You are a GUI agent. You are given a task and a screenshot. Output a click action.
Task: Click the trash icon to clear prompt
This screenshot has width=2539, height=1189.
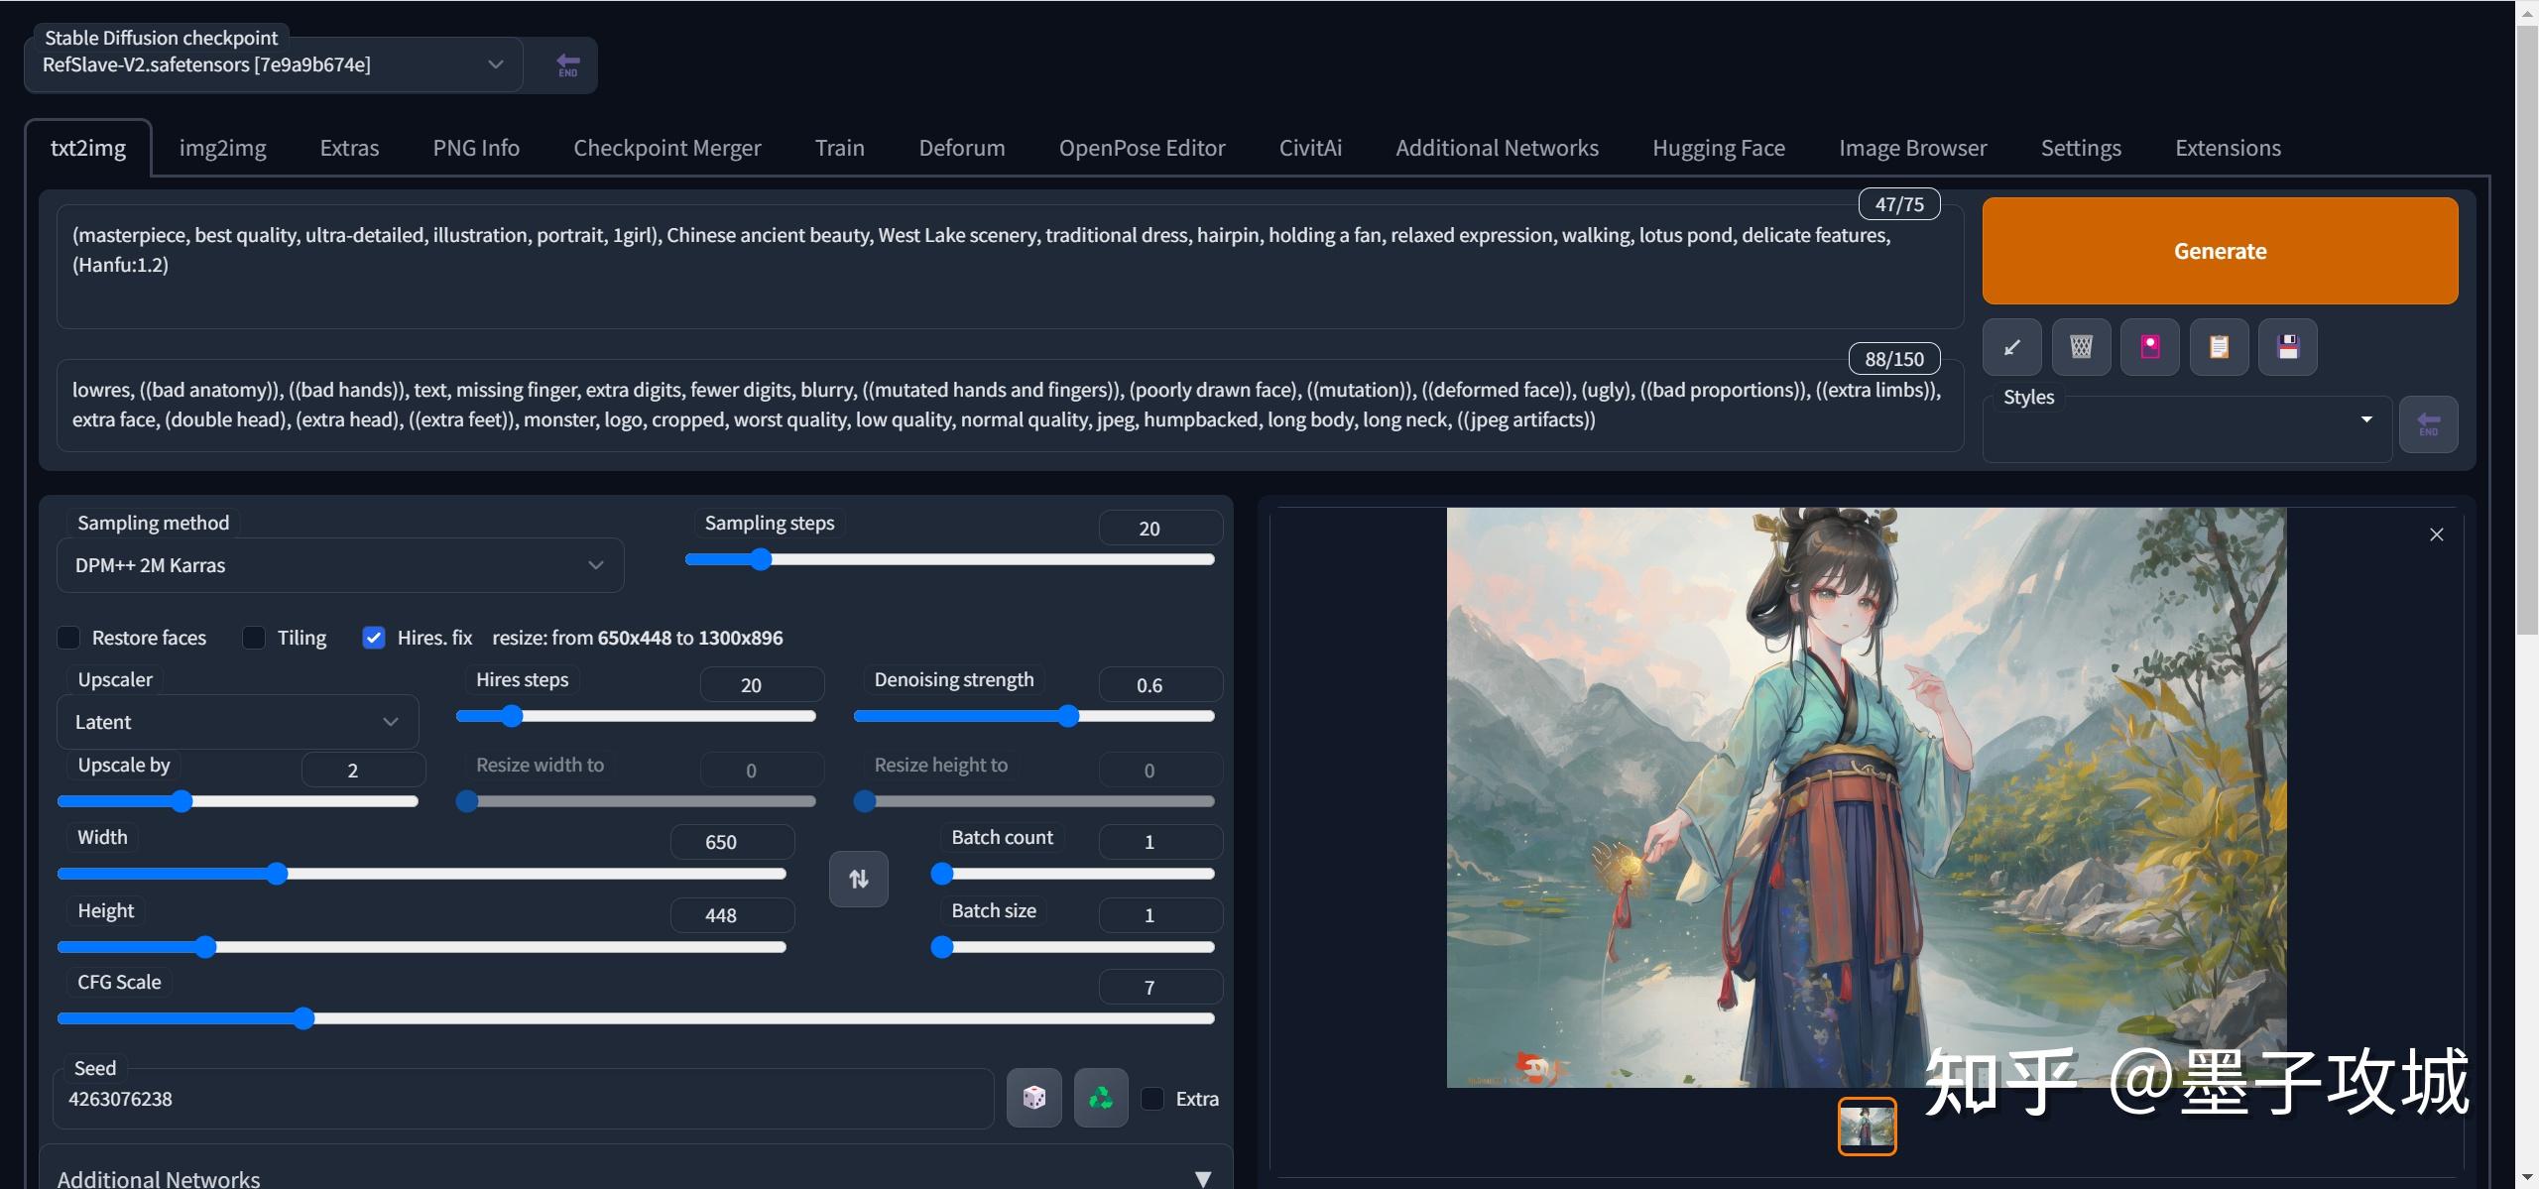(x=2081, y=347)
